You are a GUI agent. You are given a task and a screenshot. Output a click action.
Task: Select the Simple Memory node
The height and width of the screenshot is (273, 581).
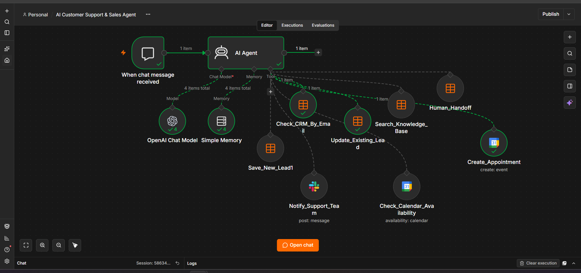221,121
